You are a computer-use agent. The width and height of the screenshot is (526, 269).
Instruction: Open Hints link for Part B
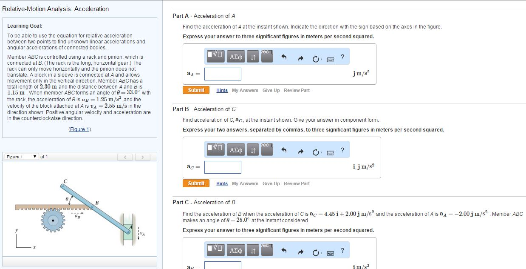click(x=222, y=183)
